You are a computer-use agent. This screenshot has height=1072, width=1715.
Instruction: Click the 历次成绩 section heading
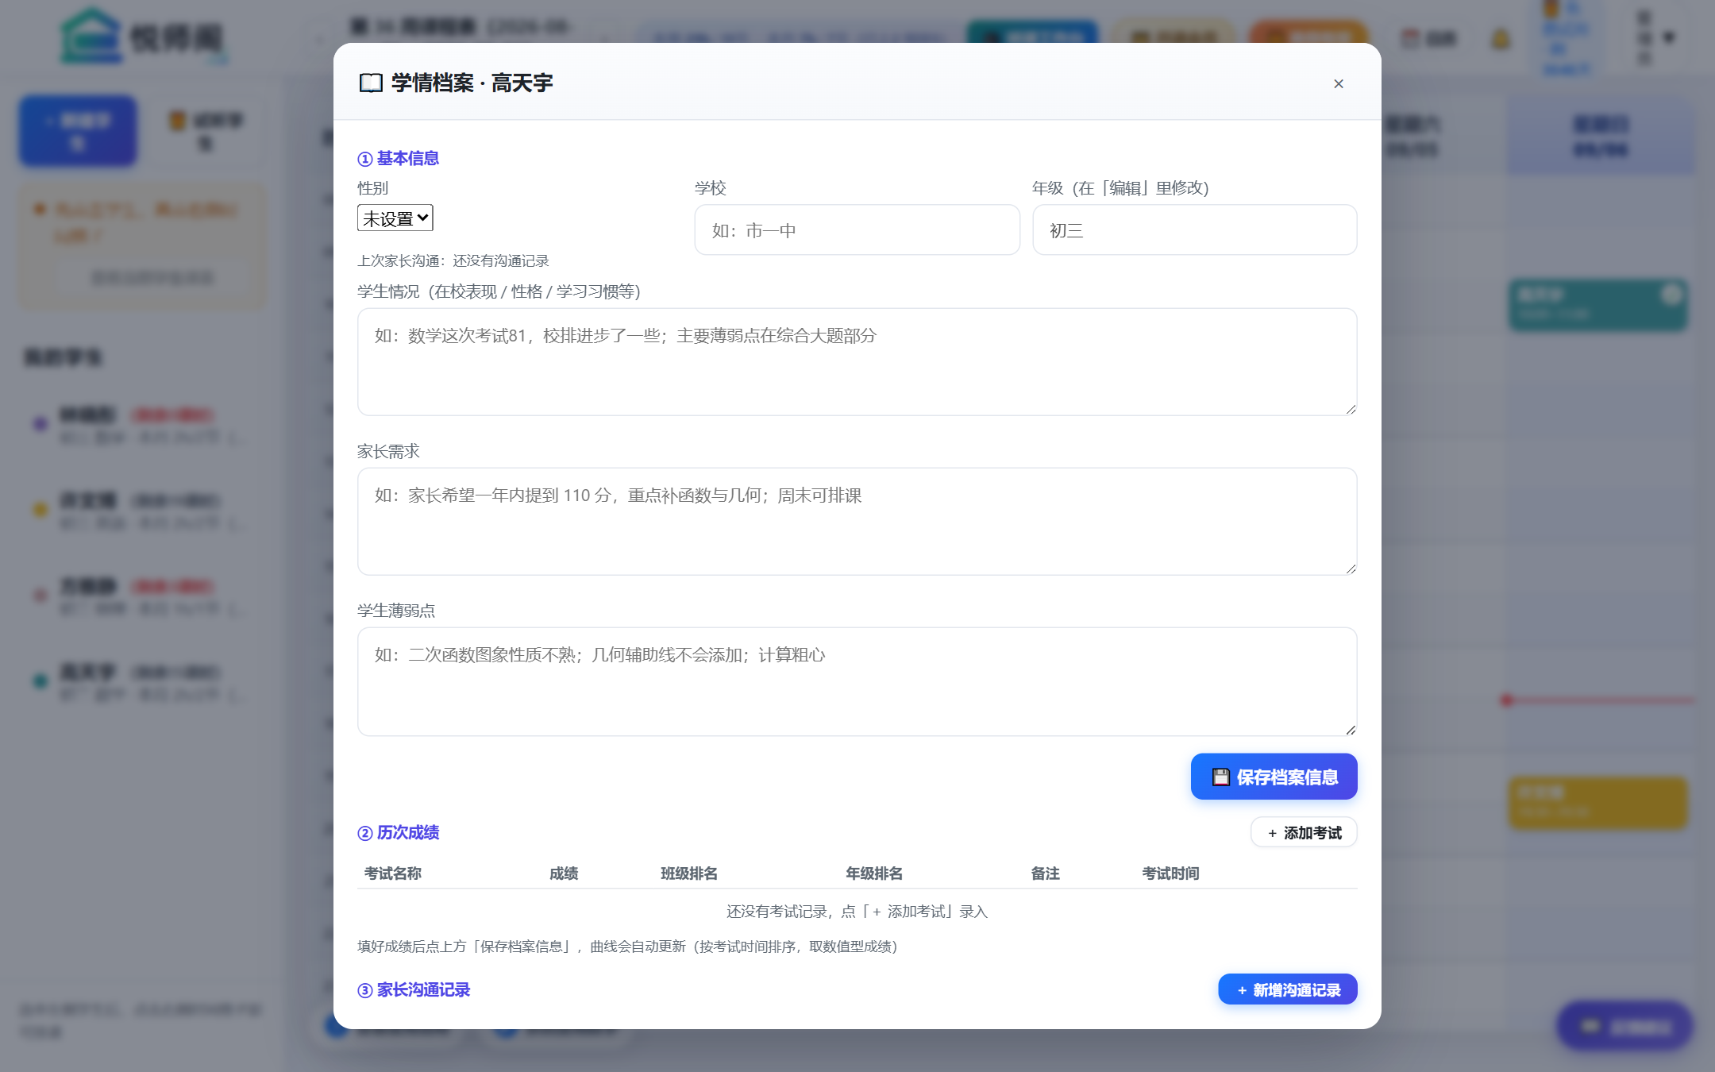(399, 832)
